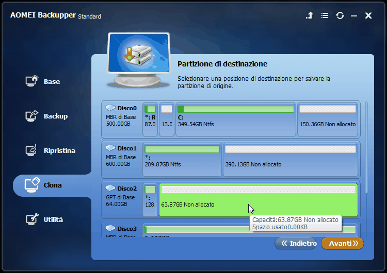Go back with the Indietro button

(x=296, y=244)
